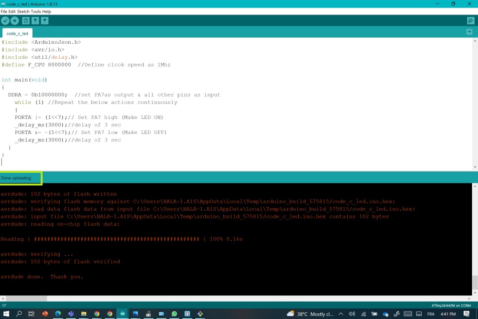Click the 'Reading | ### | 100% 0.16s' progress line

click(x=122, y=239)
